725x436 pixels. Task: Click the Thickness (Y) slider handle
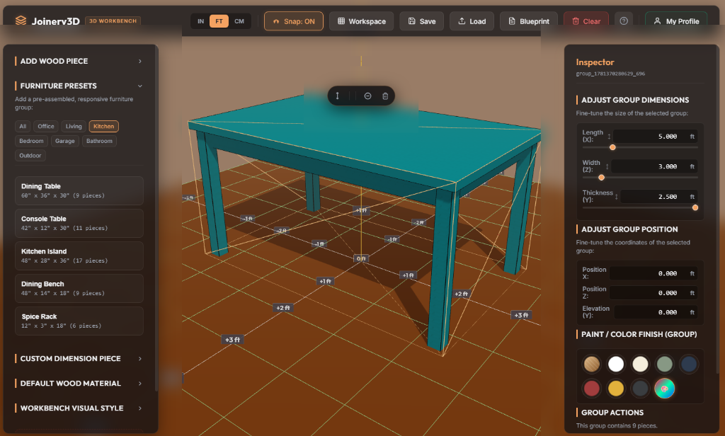[x=695, y=207]
